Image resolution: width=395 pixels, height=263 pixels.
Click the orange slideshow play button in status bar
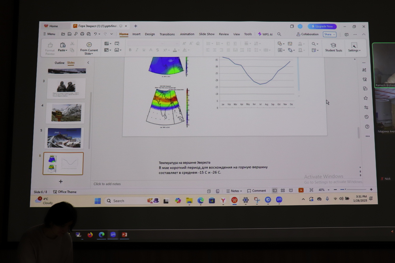(x=301, y=190)
